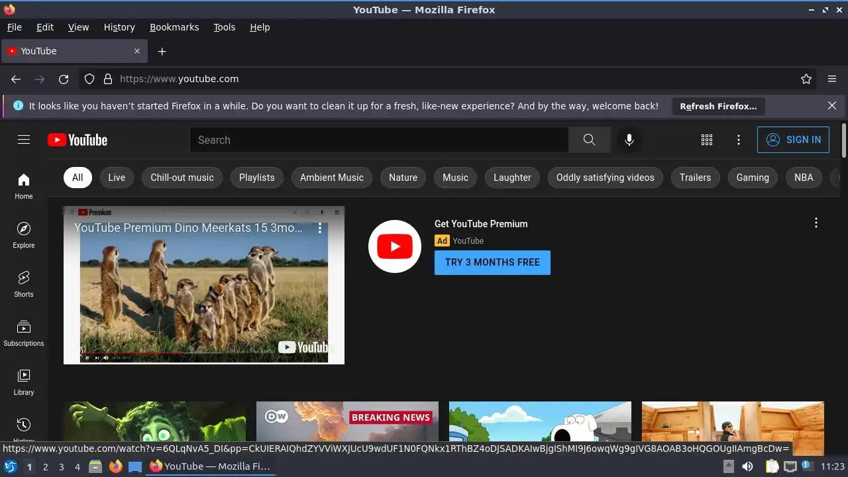Open the taskbar start menu icon

tap(10, 466)
